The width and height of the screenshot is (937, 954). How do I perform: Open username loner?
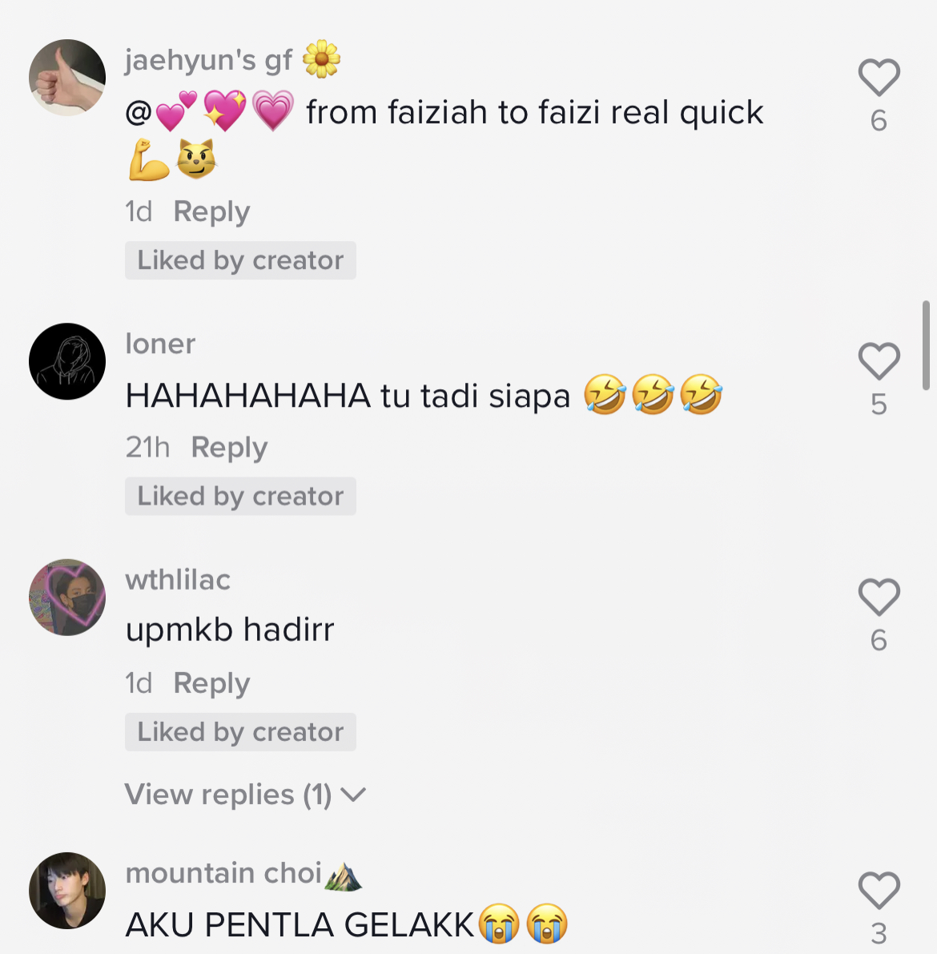click(x=161, y=344)
